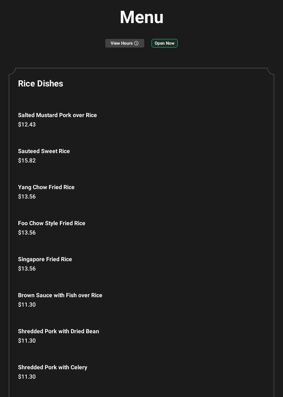Select the Rice Dishes section heading
283x397 pixels.
pyautogui.click(x=40, y=84)
